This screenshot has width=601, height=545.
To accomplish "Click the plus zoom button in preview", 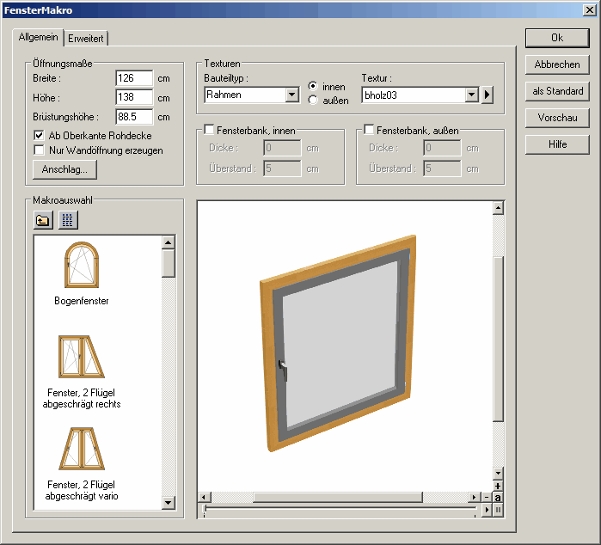I will point(498,486).
